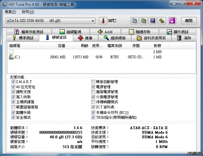The image size is (203, 156).
Task: Click the blank partition file icon
Action: click(11, 52)
